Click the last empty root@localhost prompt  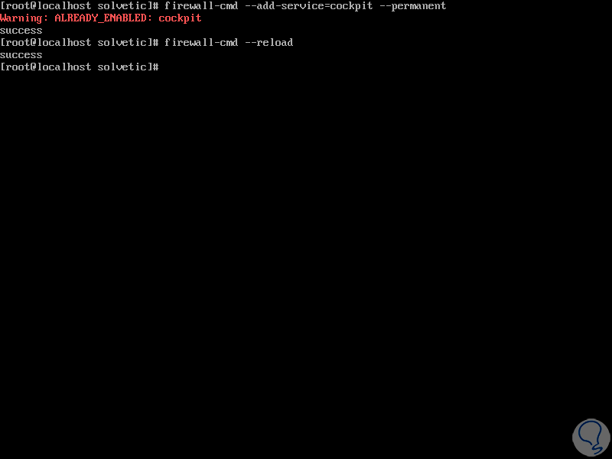80,67
